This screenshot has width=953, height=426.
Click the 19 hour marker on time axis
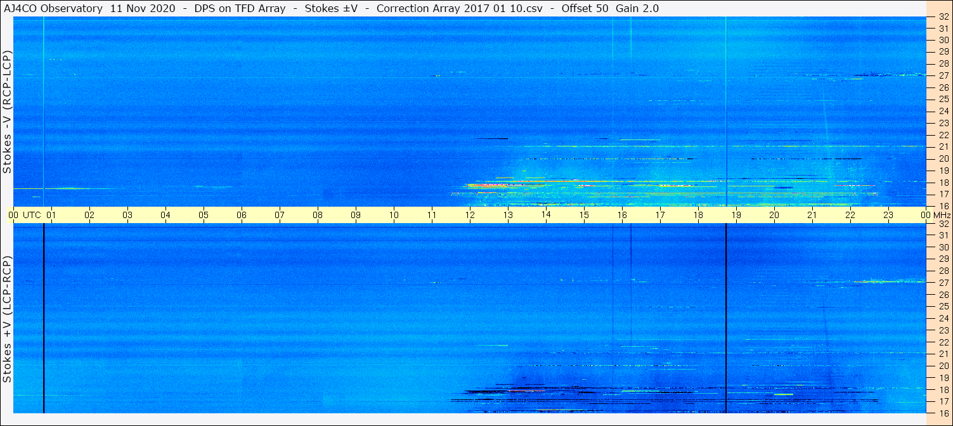736,215
